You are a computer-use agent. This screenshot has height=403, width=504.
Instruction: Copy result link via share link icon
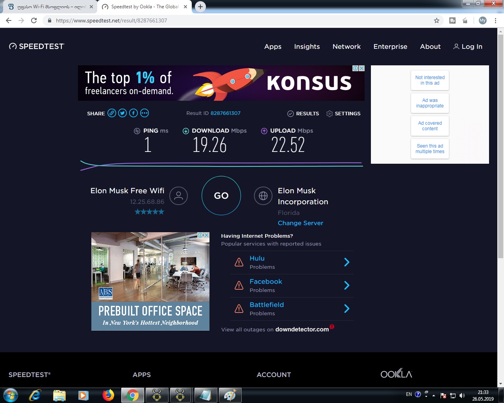tap(112, 113)
